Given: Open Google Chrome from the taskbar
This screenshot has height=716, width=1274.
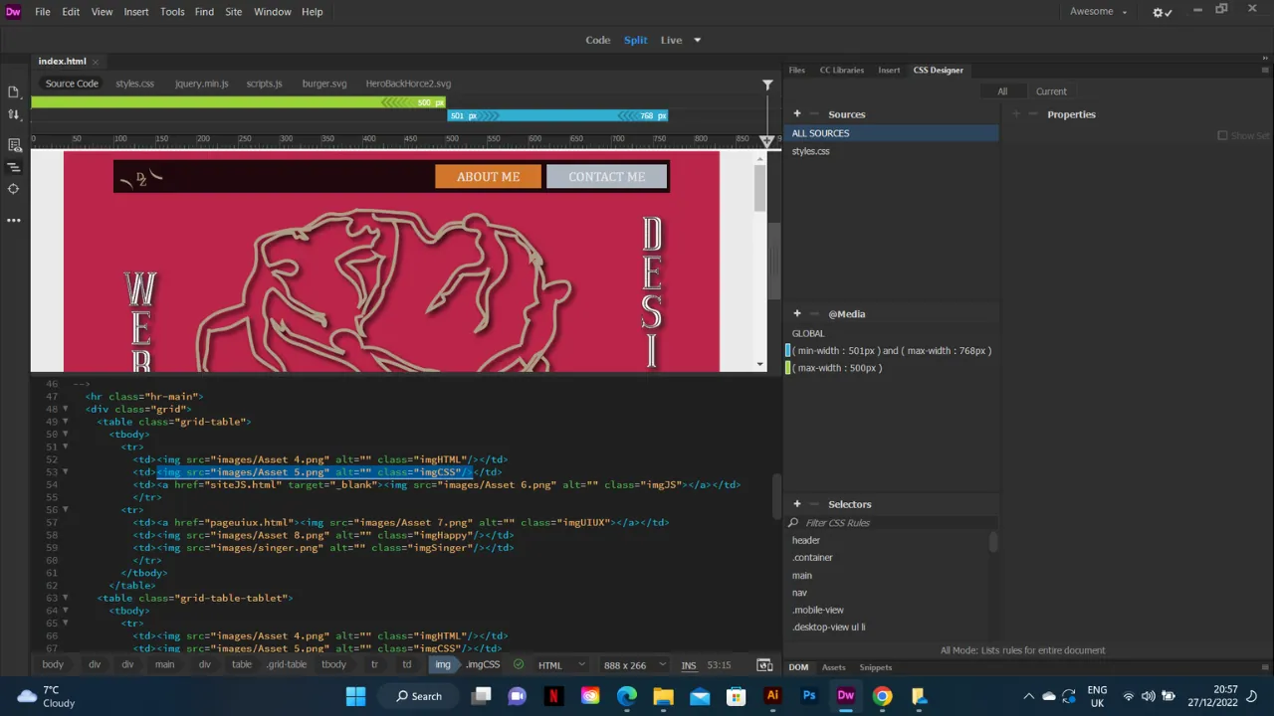Looking at the screenshot, I should click(883, 696).
